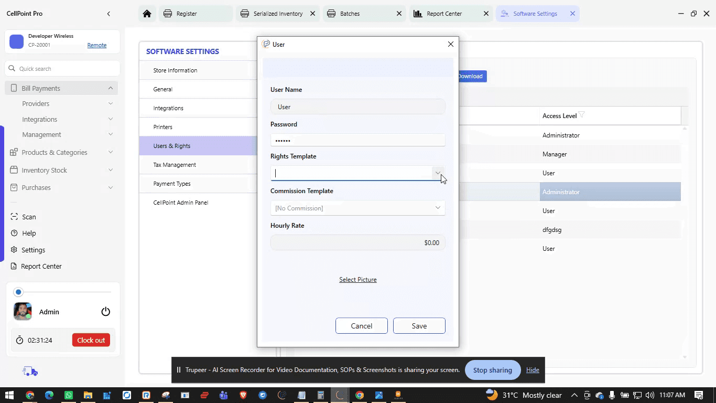Collapse the Bill Payments section
This screenshot has height=403, width=716.
click(111, 88)
